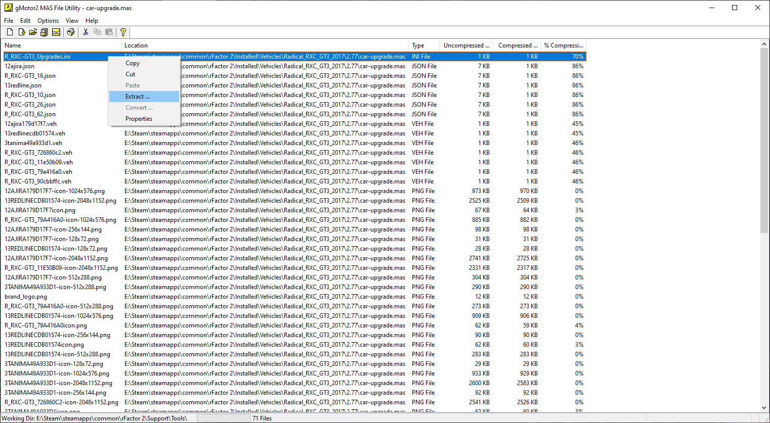Open the Options menu
The height and width of the screenshot is (423, 770).
[x=48, y=21]
